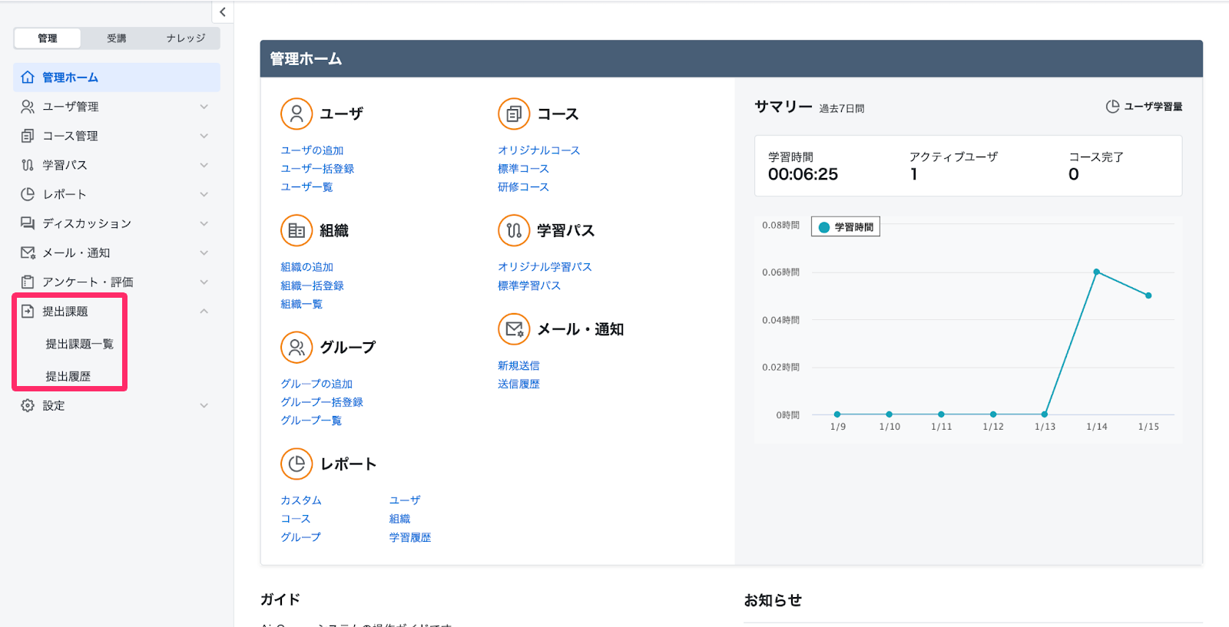The height and width of the screenshot is (627, 1229).
Task: Collapse the 提出課題 menu chevron
Action: [x=204, y=311]
